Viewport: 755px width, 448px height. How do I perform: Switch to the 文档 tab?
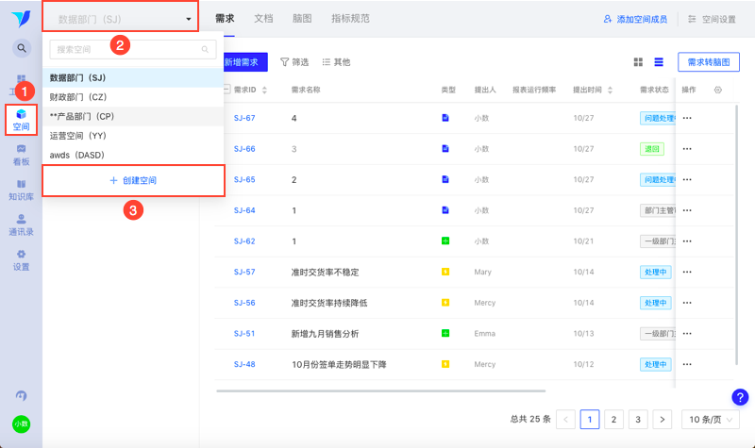(x=263, y=19)
